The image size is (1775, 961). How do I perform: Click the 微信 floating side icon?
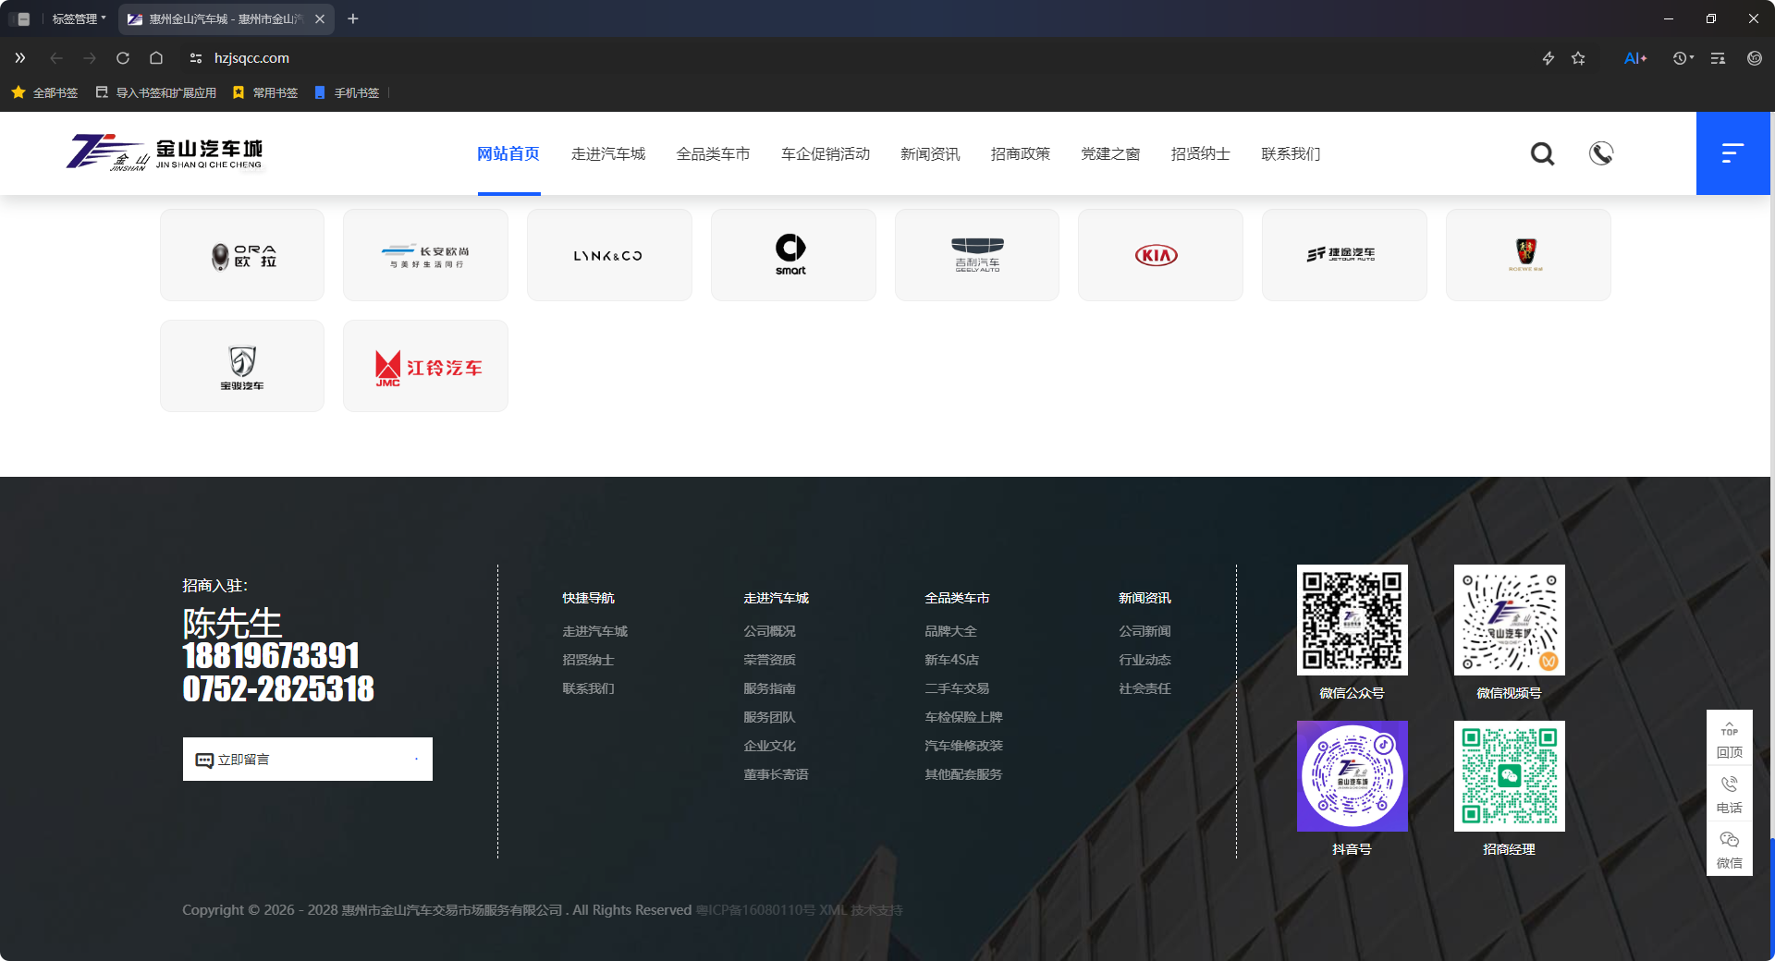[x=1730, y=850]
